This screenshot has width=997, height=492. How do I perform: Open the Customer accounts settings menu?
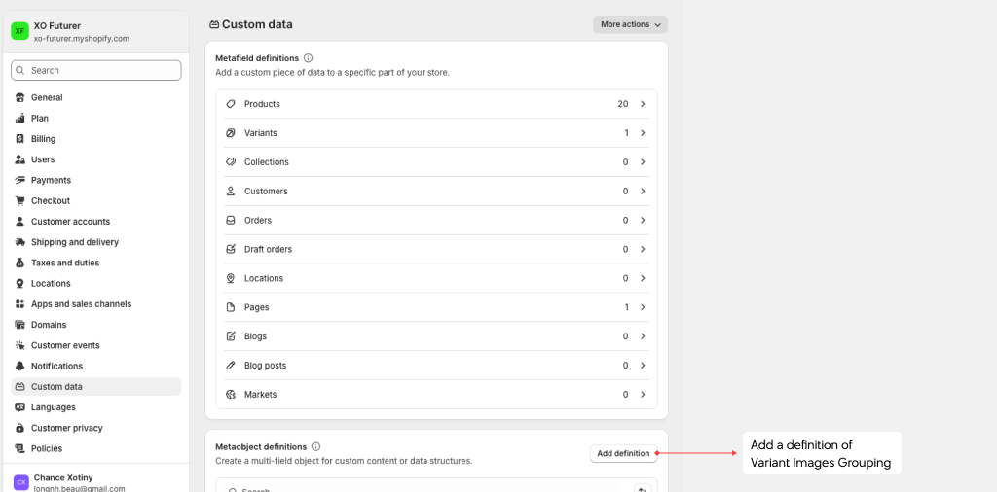70,222
